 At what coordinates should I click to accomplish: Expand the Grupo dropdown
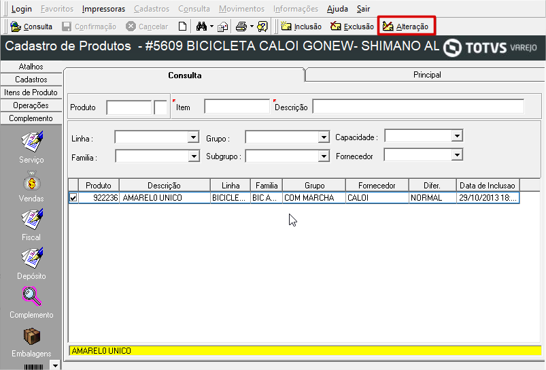coord(324,137)
